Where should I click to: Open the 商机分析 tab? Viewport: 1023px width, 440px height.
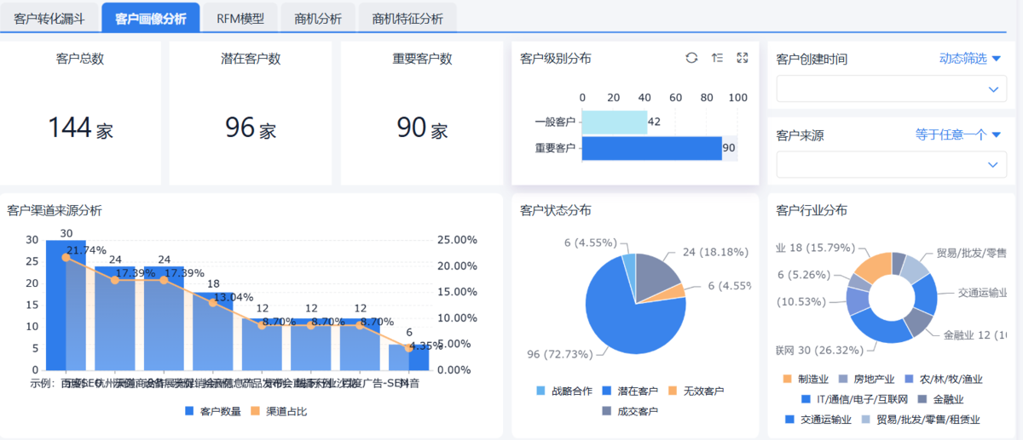click(x=317, y=18)
